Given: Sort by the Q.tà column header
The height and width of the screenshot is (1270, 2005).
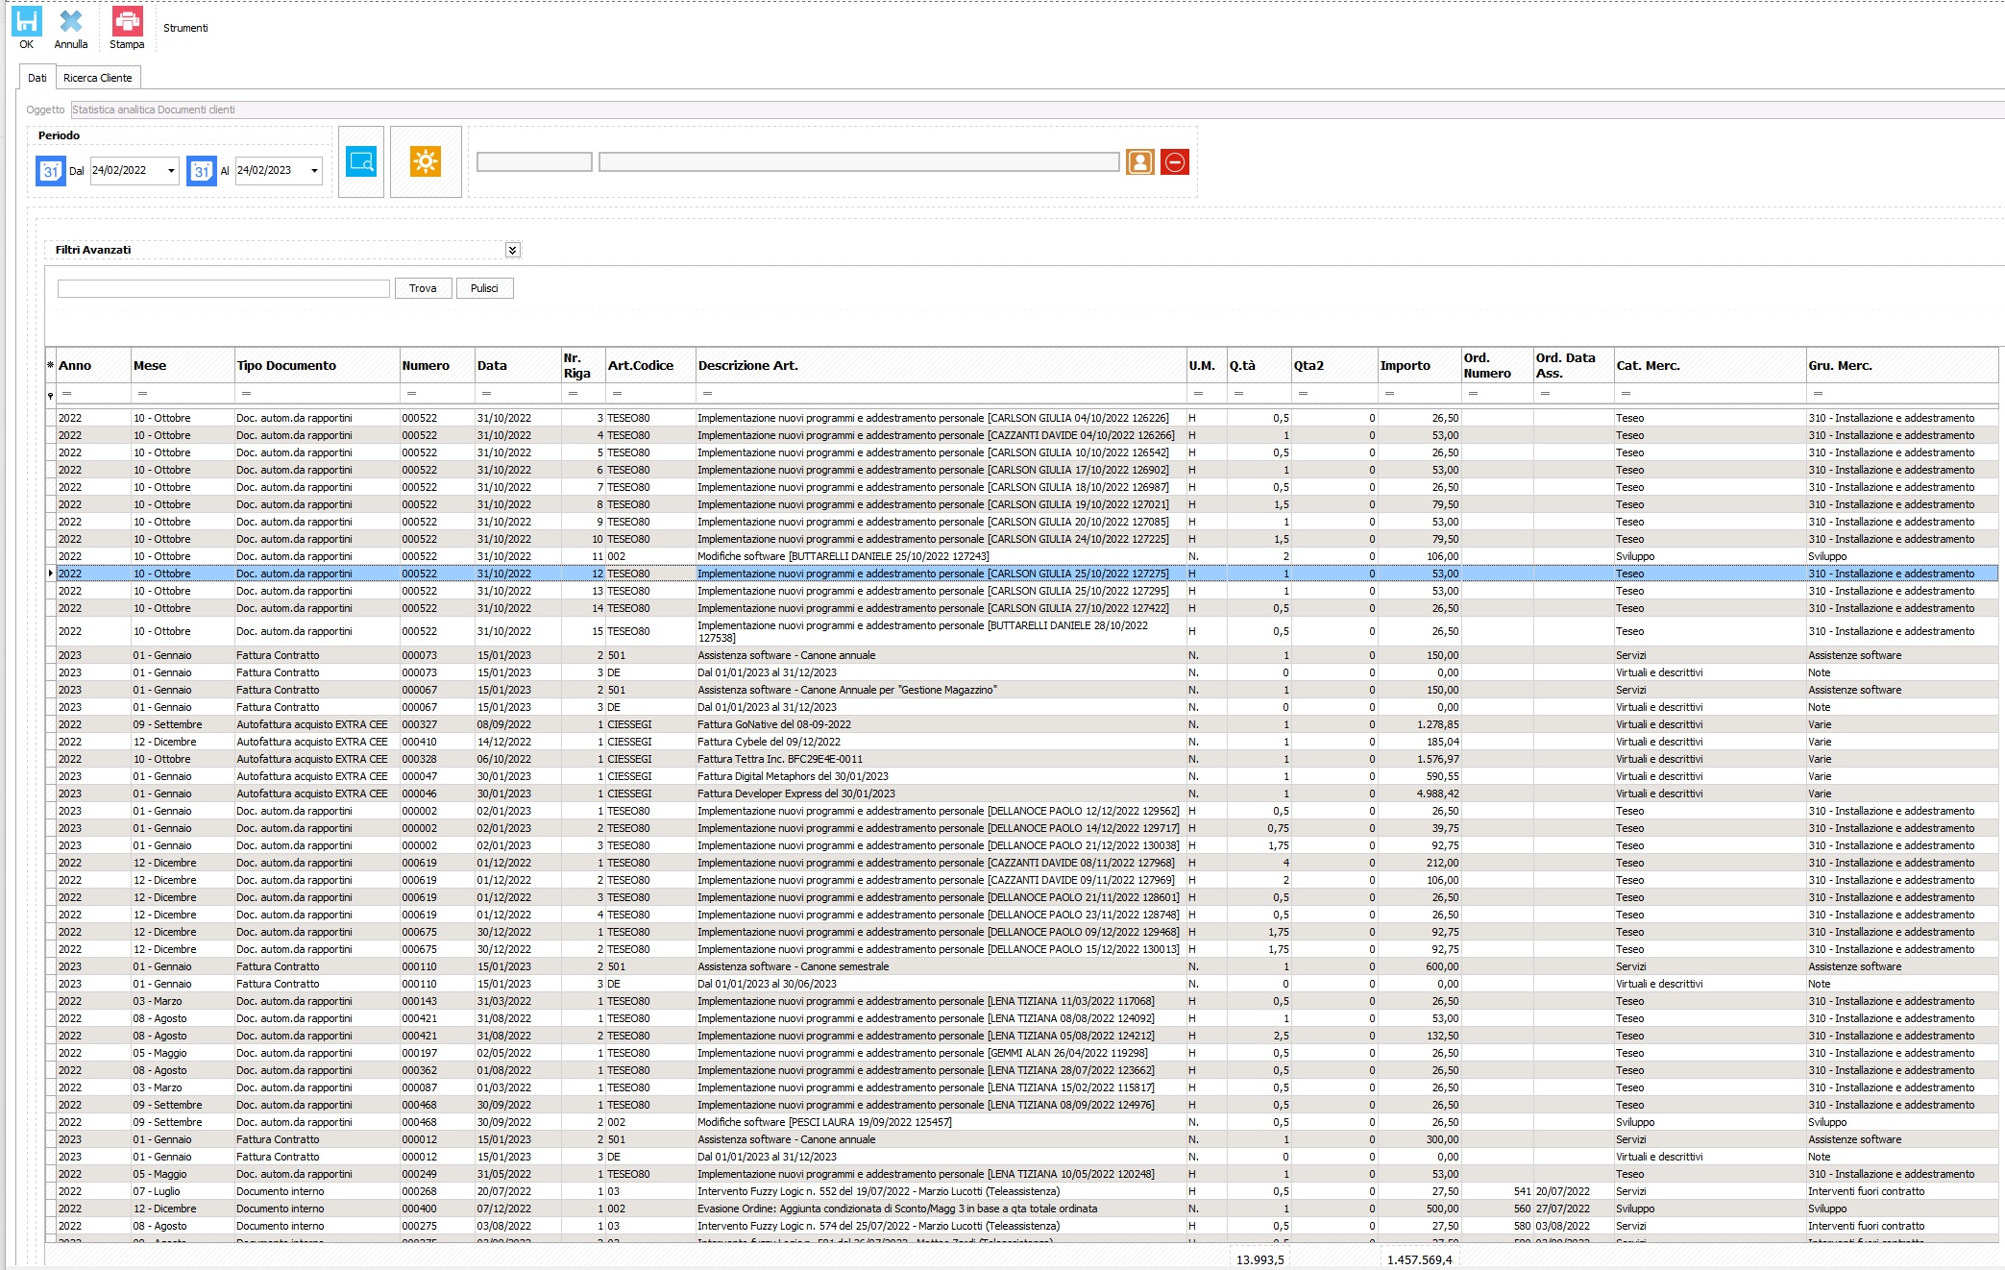Looking at the screenshot, I should (1259, 365).
